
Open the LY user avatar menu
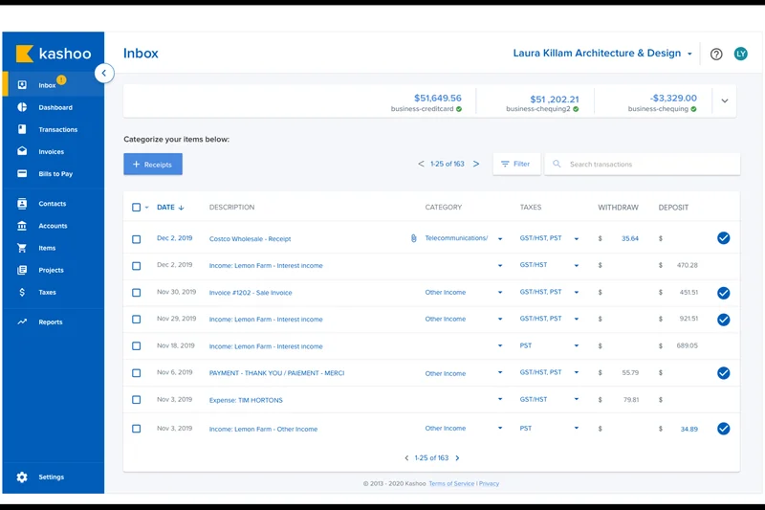[740, 55]
